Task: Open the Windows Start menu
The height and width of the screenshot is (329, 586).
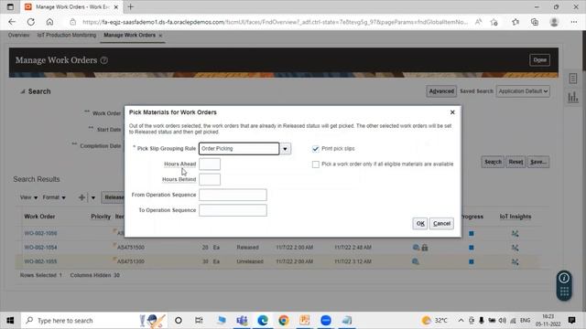Action: tap(10, 321)
